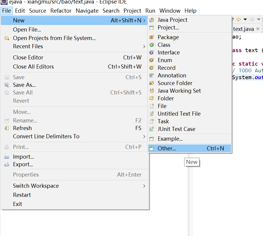Click the green Class icon
The image size is (263, 236).
pos(152,45)
